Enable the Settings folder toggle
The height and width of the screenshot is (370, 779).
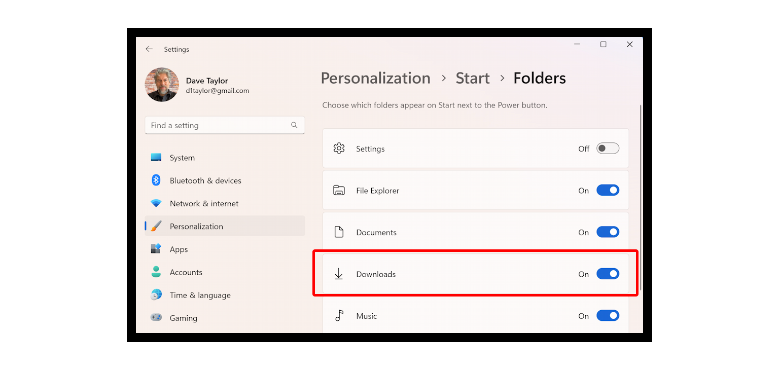click(608, 148)
